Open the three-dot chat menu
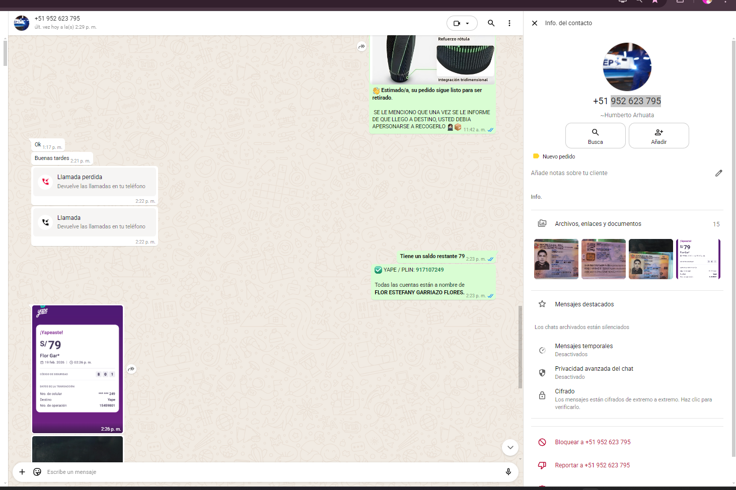The height and width of the screenshot is (490, 736). tap(509, 23)
